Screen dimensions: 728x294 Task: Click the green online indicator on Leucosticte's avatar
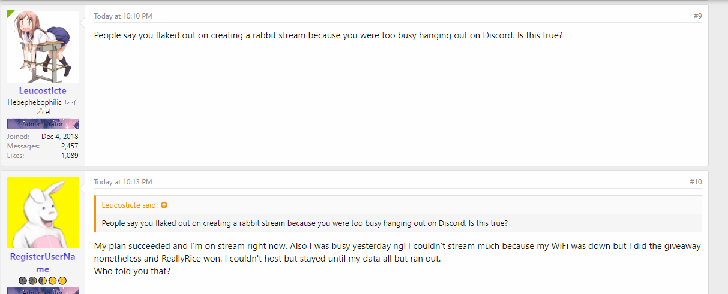click(10, 13)
